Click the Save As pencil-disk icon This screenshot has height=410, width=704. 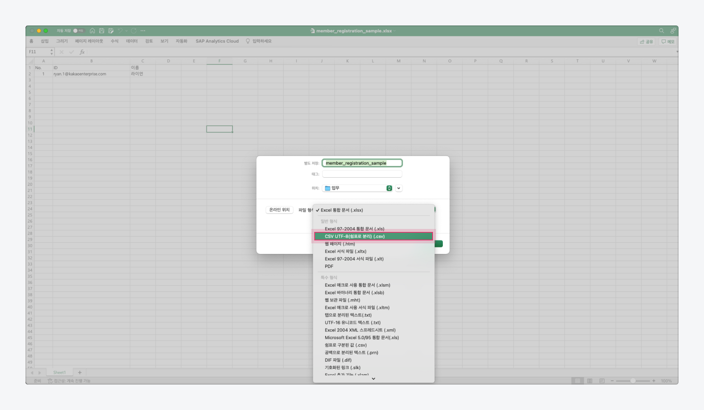click(111, 31)
